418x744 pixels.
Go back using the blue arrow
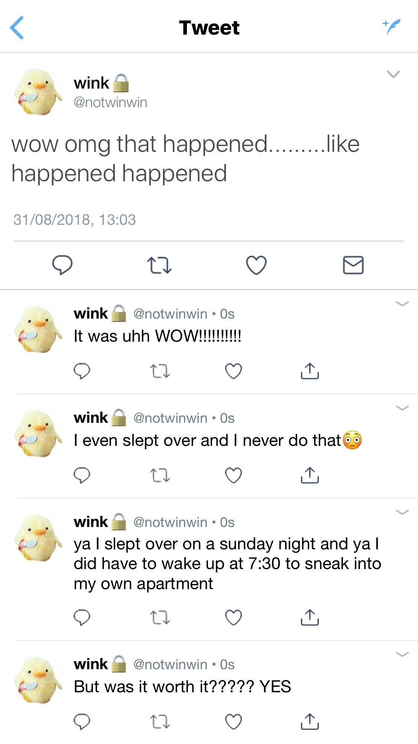click(x=17, y=28)
